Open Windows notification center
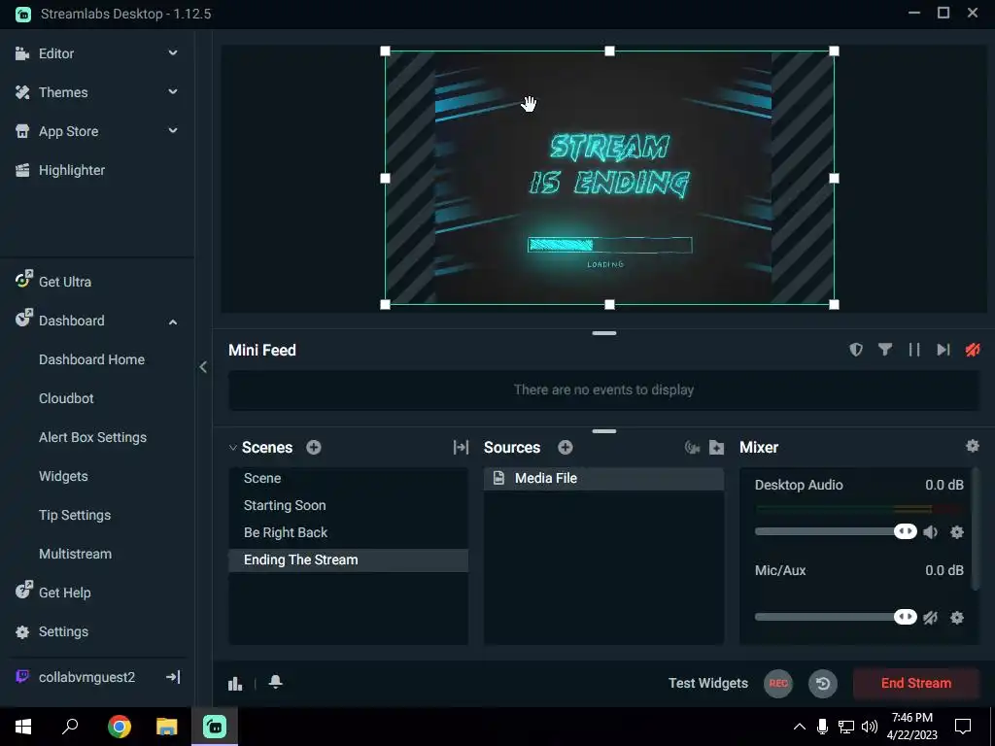The height and width of the screenshot is (746, 995). (963, 727)
